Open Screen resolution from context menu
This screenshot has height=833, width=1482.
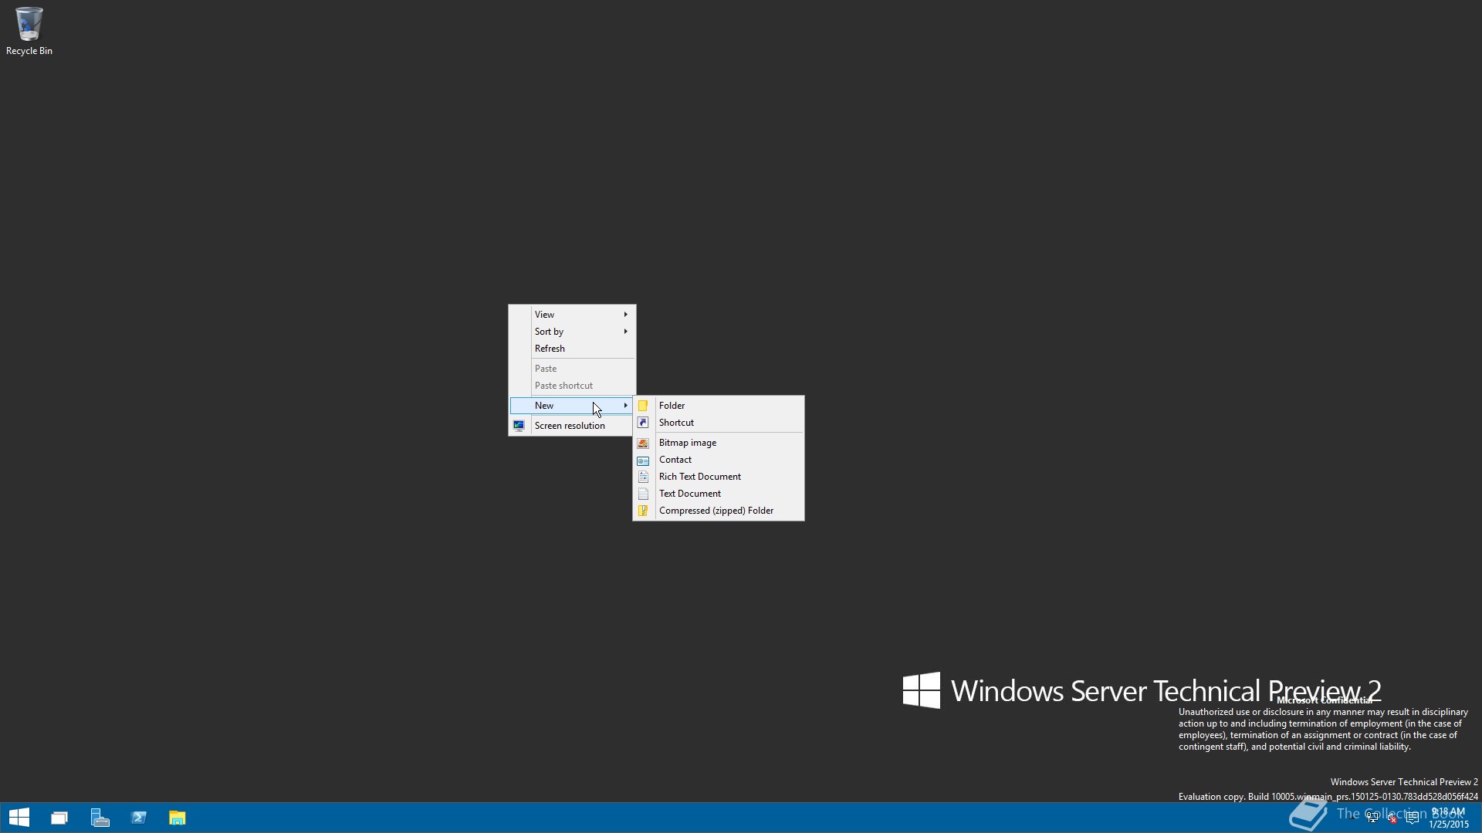(x=572, y=426)
